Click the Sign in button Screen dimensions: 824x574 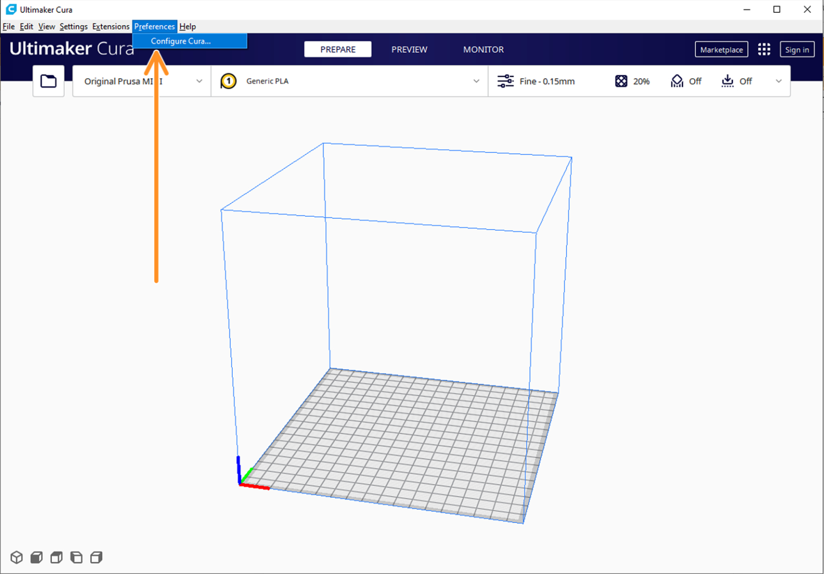797,49
